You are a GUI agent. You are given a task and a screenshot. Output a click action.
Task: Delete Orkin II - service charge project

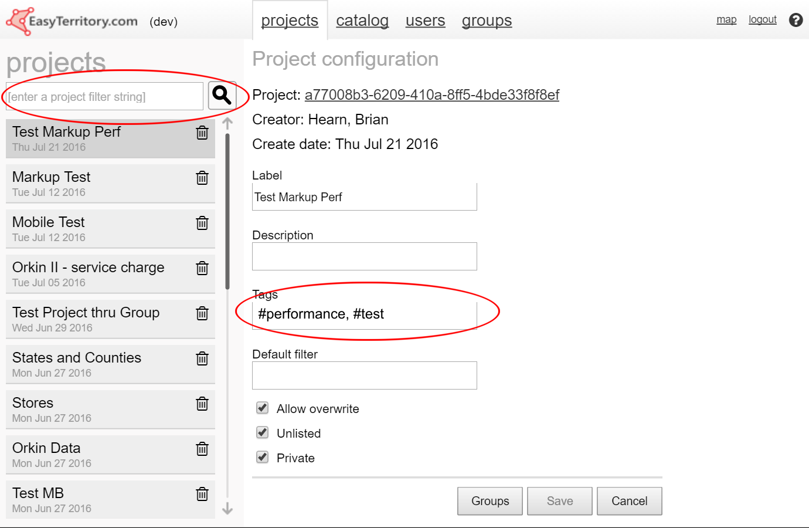click(202, 268)
